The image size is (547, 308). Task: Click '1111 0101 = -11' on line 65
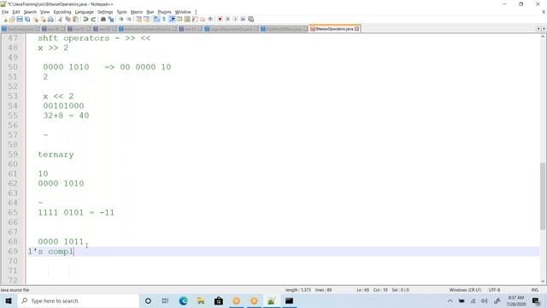point(76,212)
